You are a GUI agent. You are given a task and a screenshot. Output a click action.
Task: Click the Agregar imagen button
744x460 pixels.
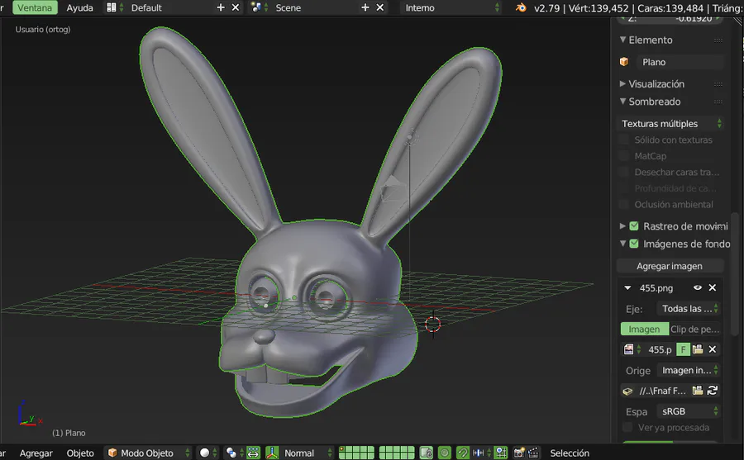pos(670,266)
